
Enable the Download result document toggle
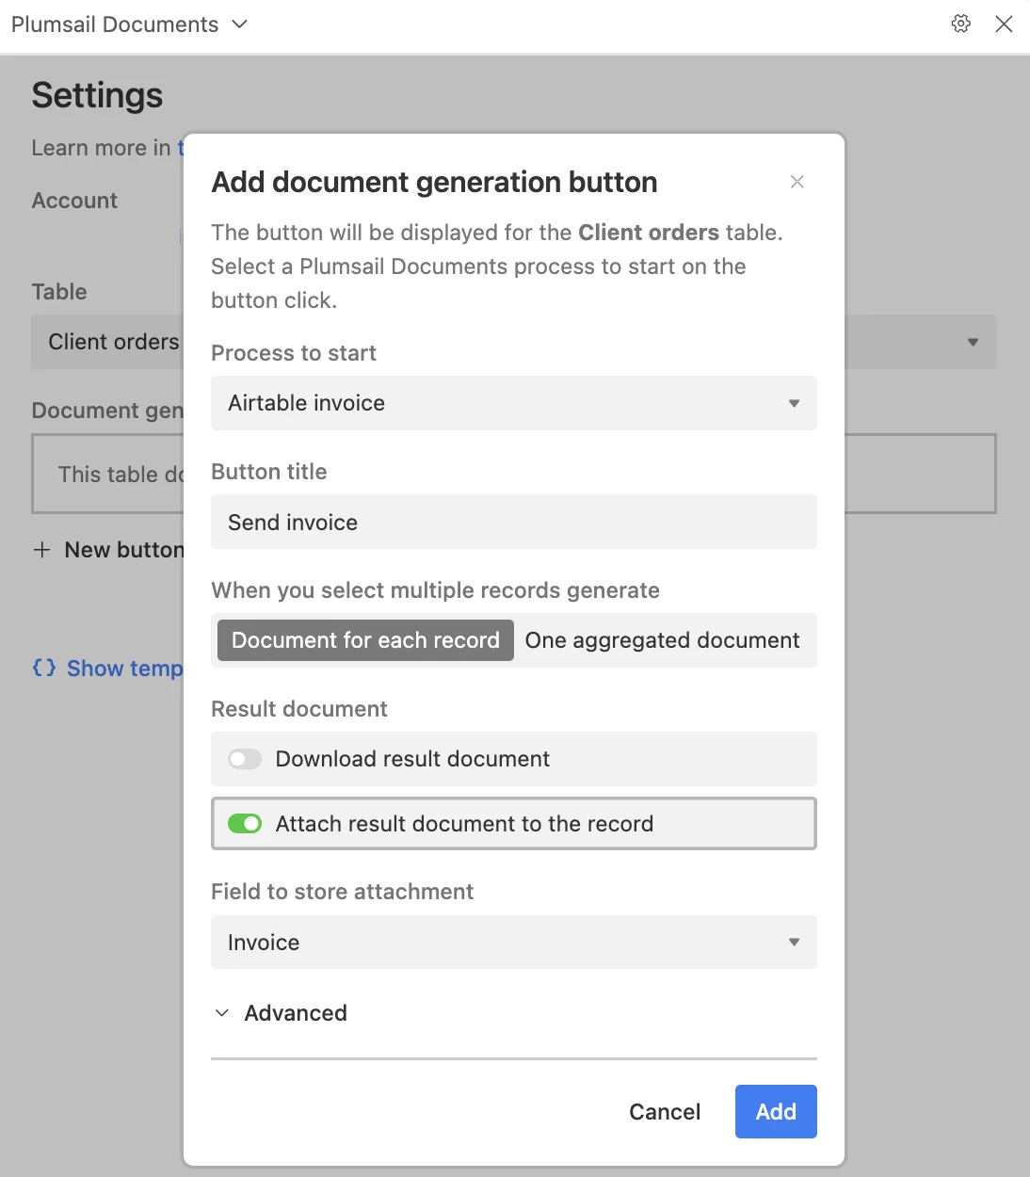pyautogui.click(x=244, y=759)
